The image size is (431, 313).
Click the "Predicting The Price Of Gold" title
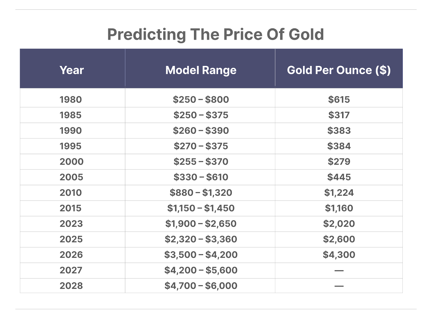pos(215,35)
